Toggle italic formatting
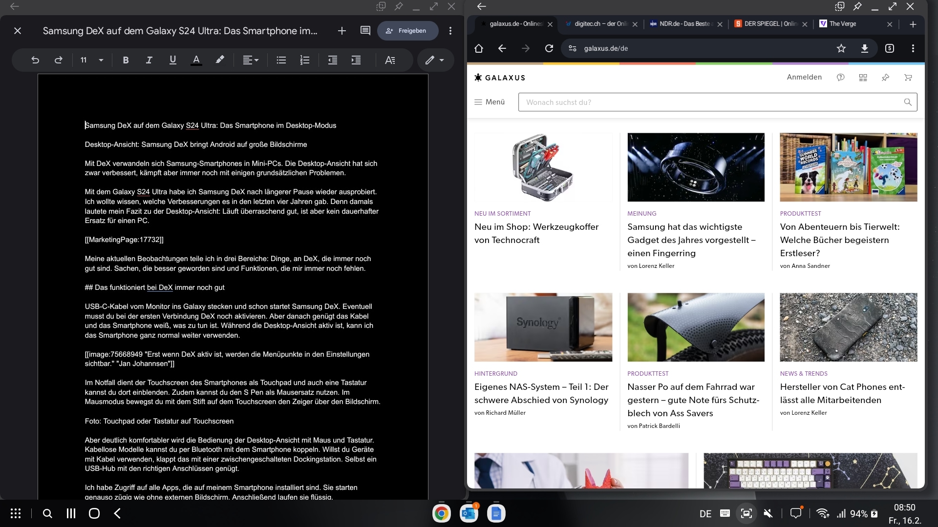The height and width of the screenshot is (527, 938). tap(149, 60)
